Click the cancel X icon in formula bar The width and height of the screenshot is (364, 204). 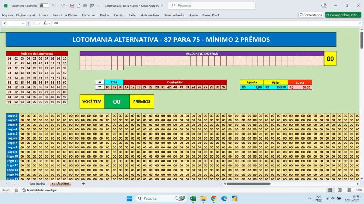(34, 23)
